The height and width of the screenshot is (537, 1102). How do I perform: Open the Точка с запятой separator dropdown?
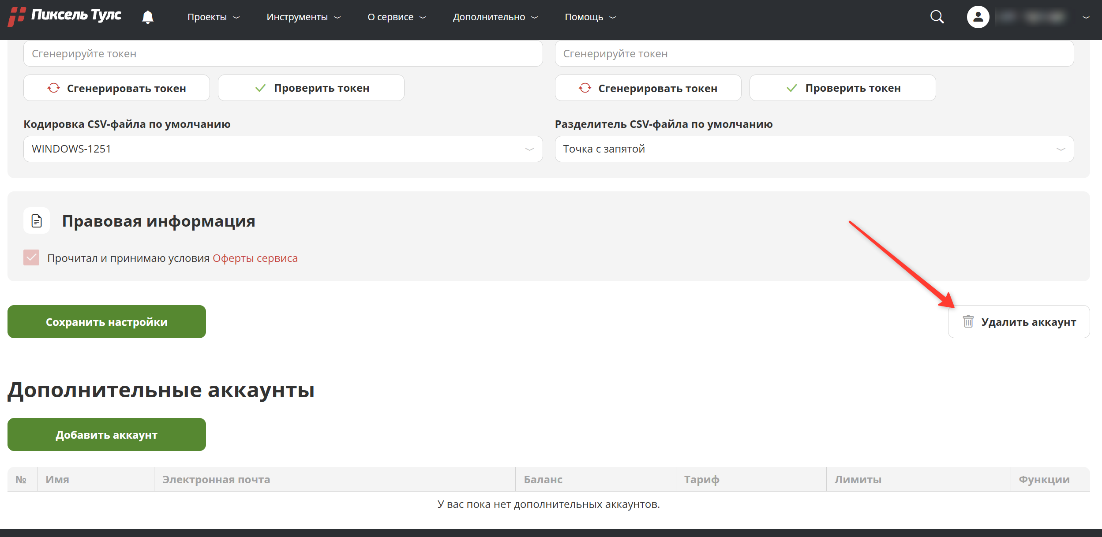point(814,149)
